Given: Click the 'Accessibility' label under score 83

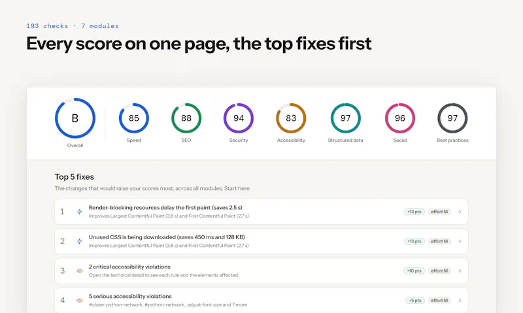Looking at the screenshot, I should 291,140.
